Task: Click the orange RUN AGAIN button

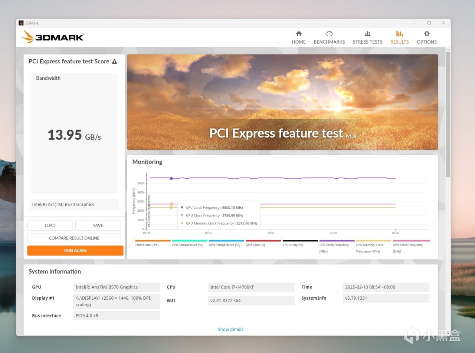Action: coord(75,251)
